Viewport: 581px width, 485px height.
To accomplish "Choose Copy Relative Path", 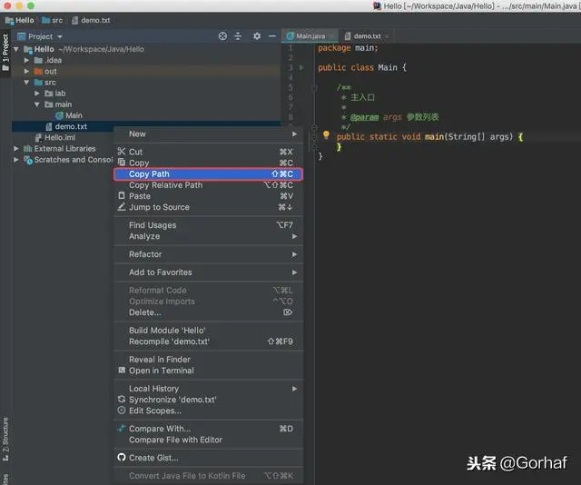I will [209, 185].
